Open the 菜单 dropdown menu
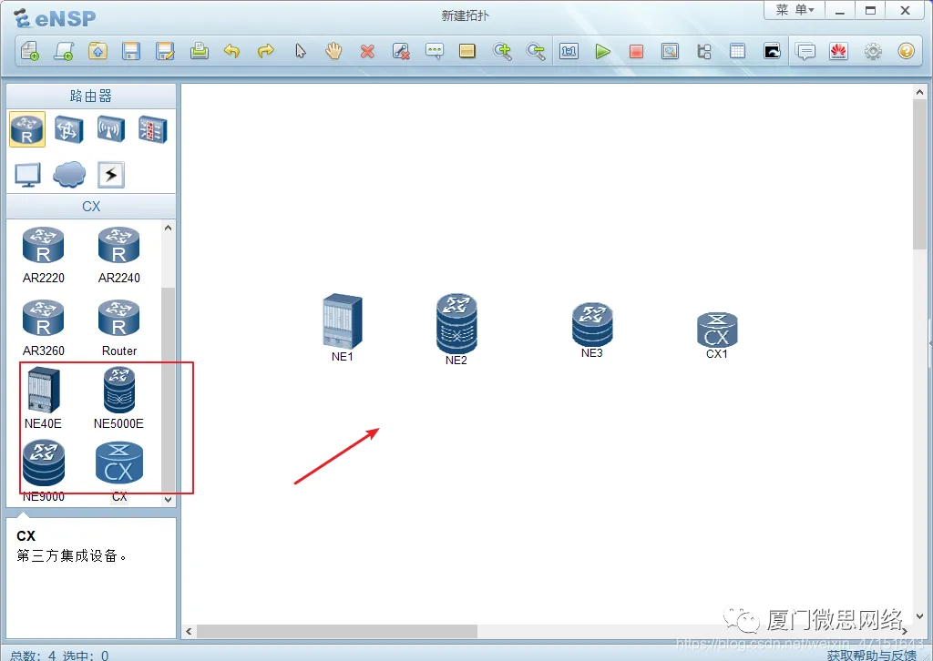This screenshot has height=661, width=933. click(x=795, y=10)
